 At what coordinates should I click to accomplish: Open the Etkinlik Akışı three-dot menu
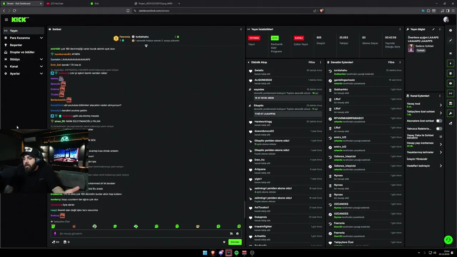point(320,62)
